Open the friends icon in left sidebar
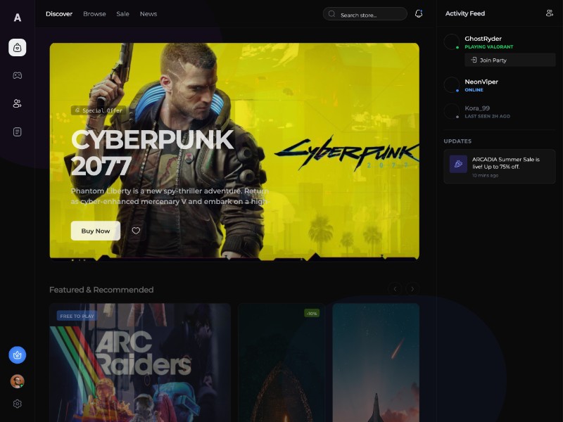 18,103
